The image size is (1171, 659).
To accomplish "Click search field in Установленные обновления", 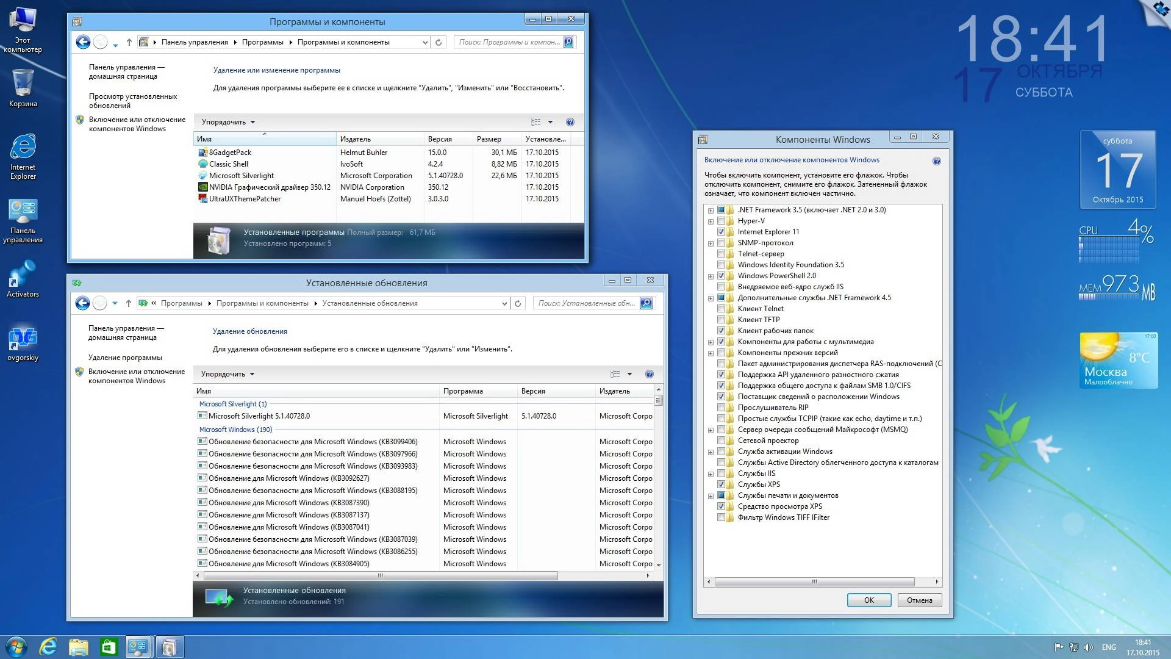I will (x=587, y=303).
